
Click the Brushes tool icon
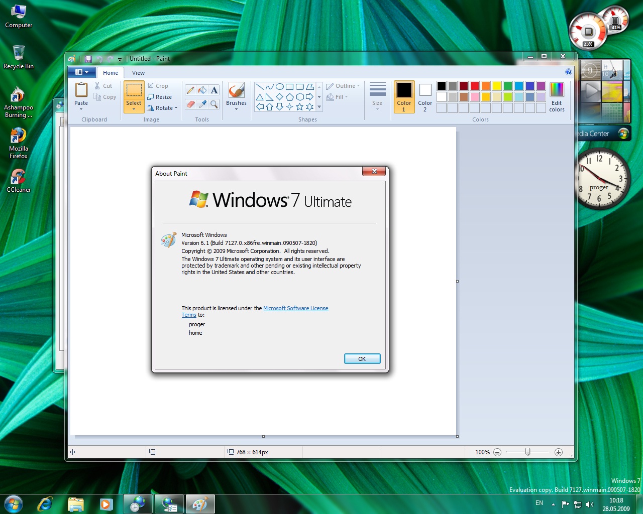236,90
